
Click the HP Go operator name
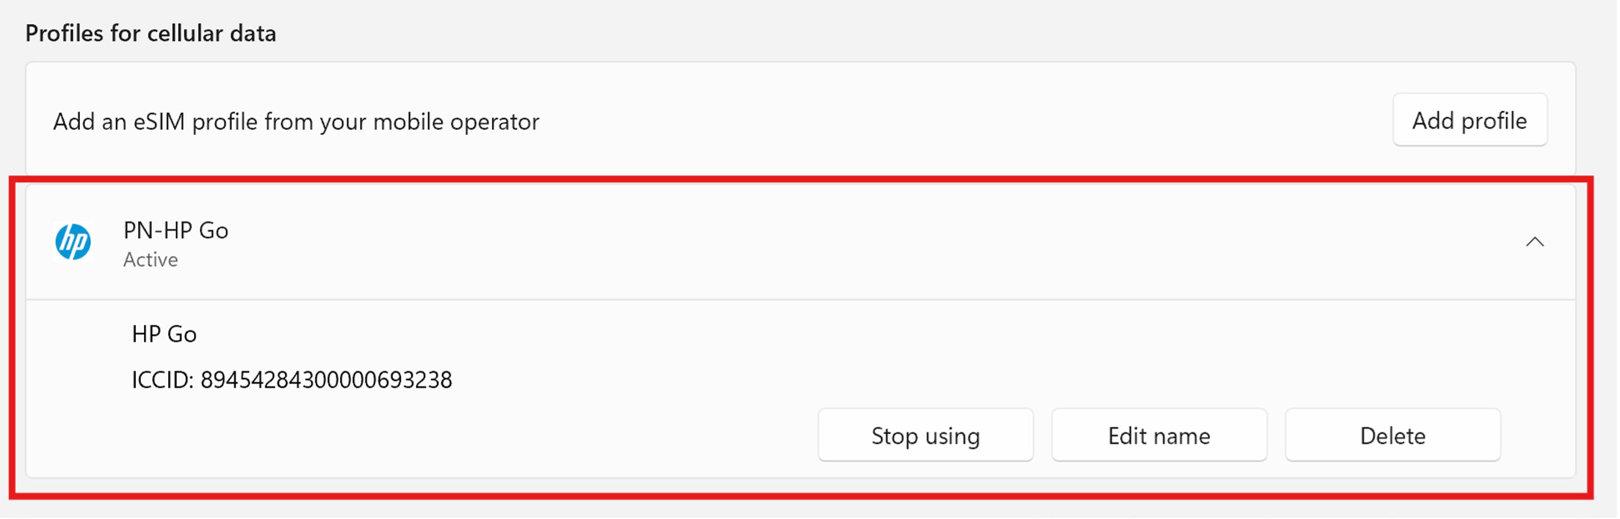(164, 334)
